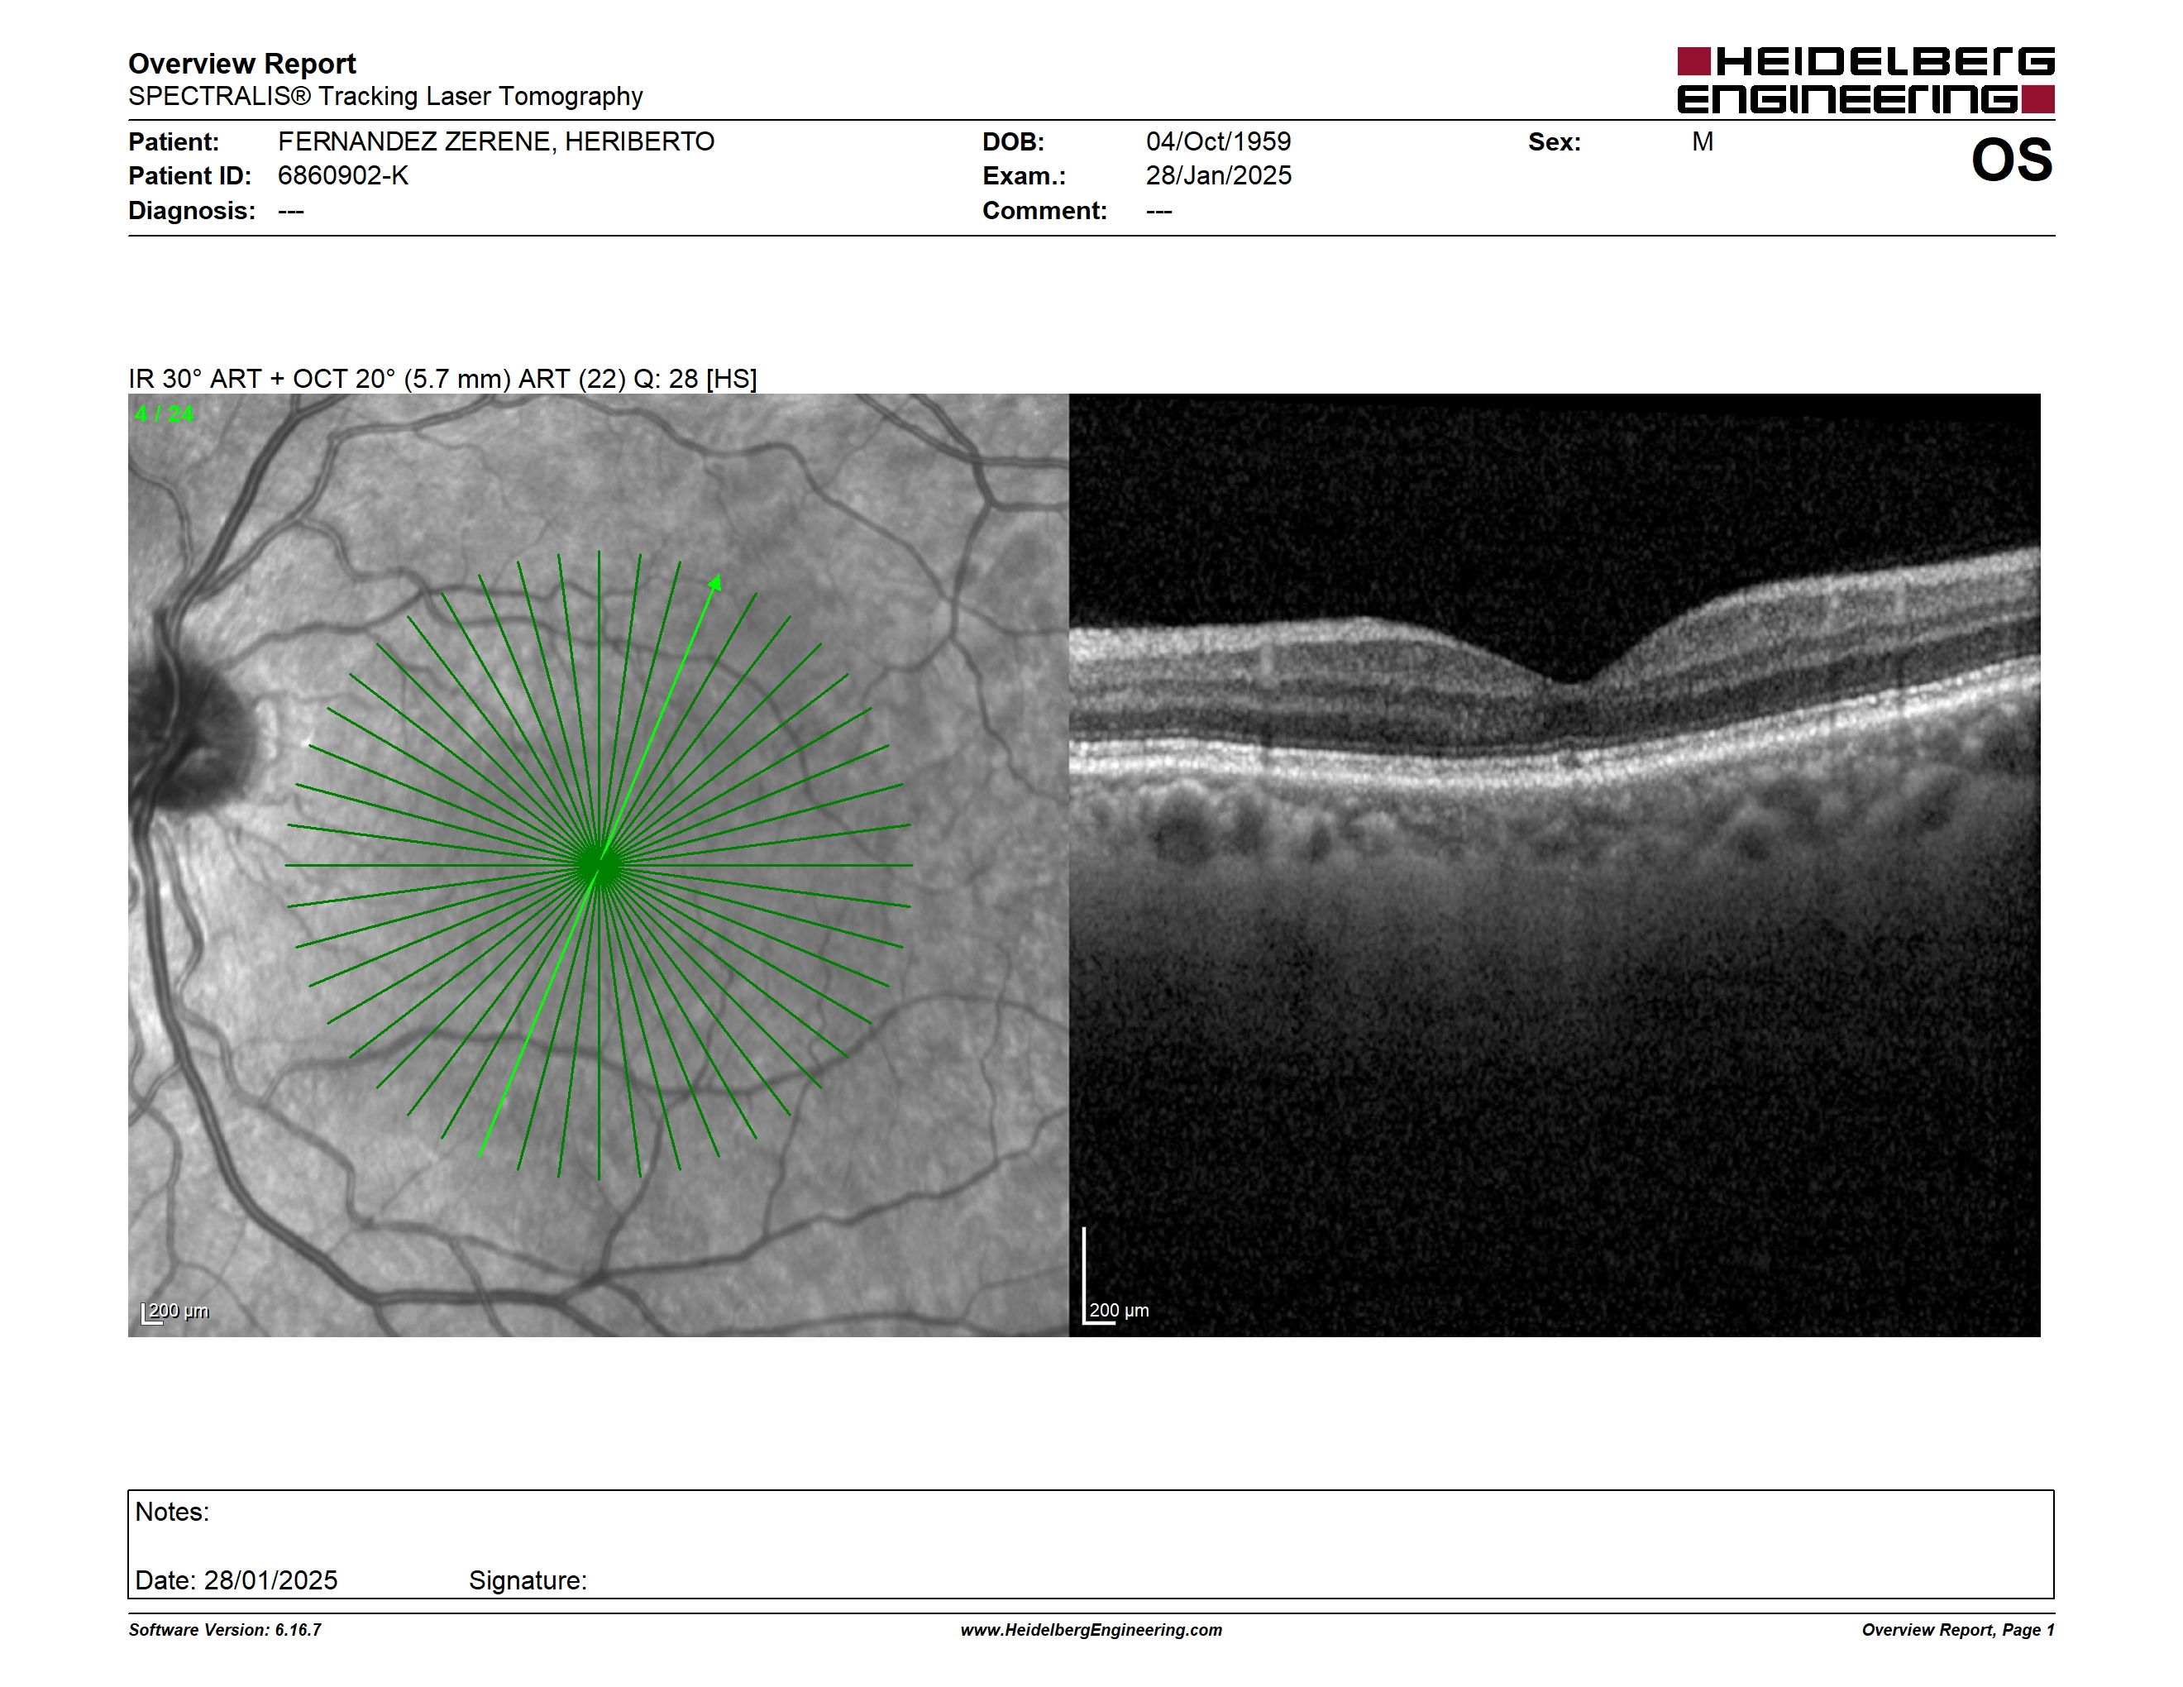Click the 'DOB:' field label
This screenshot has height=1687, width=2183.
(1013, 142)
